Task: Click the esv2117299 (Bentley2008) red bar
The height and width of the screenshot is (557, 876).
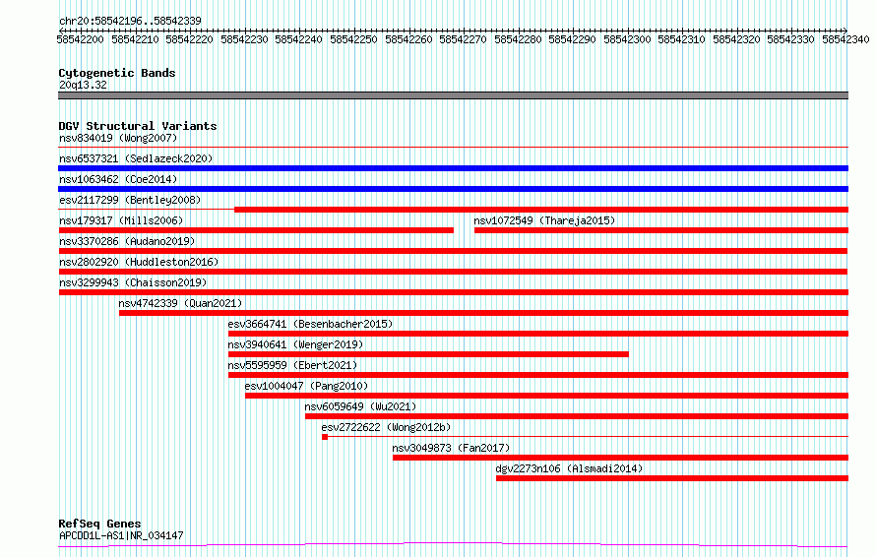Action: point(540,210)
